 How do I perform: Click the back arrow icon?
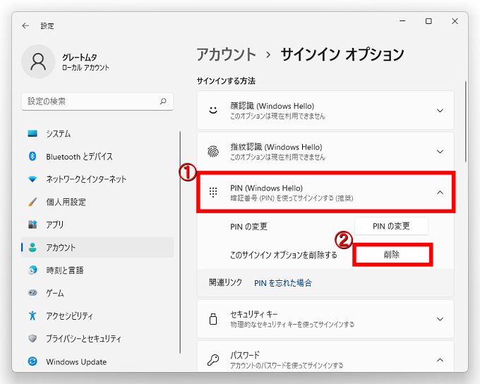click(x=25, y=25)
